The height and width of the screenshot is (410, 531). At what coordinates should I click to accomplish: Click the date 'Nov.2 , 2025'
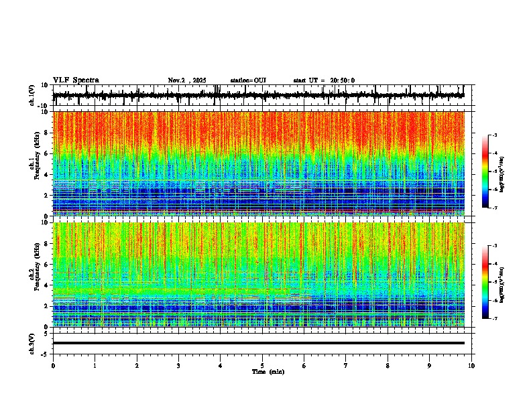[187, 80]
